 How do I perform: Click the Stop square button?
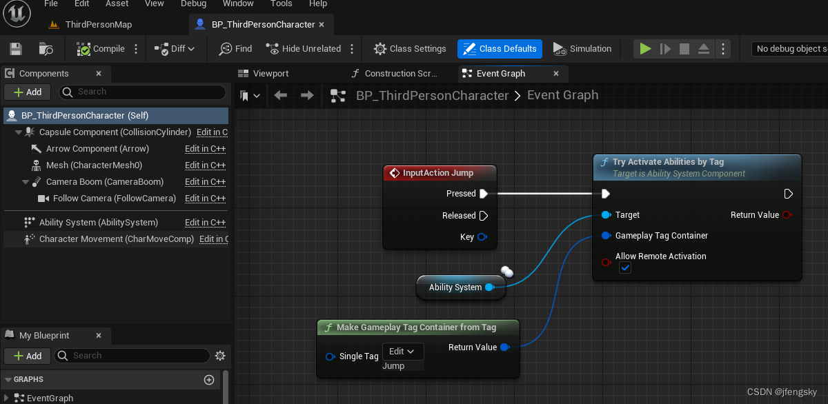click(684, 49)
